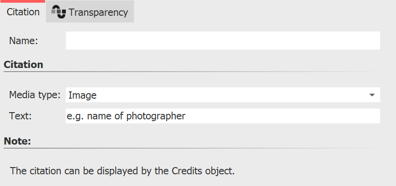Click into the Name input field
Viewport: 396px width, 186px height.
223,41
